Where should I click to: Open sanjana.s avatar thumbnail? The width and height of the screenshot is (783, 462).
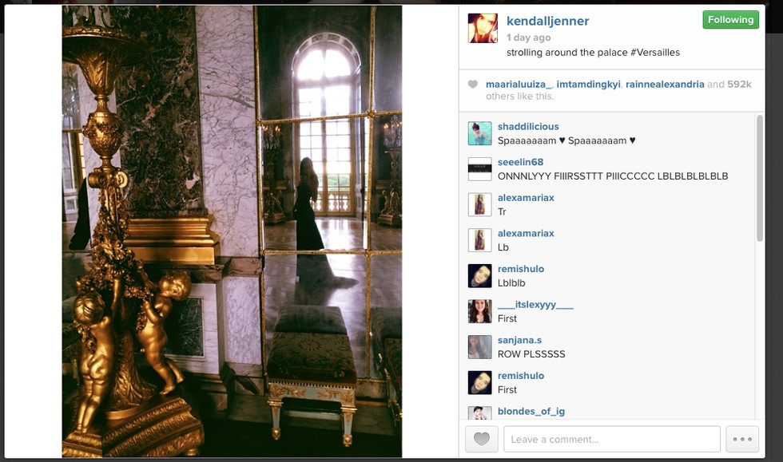coord(479,347)
